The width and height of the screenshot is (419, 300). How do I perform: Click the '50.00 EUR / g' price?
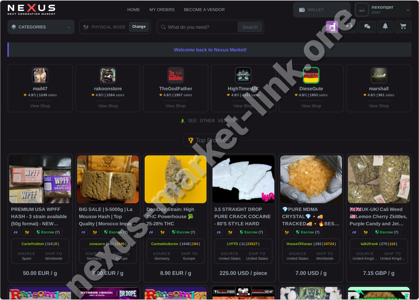click(x=40, y=273)
